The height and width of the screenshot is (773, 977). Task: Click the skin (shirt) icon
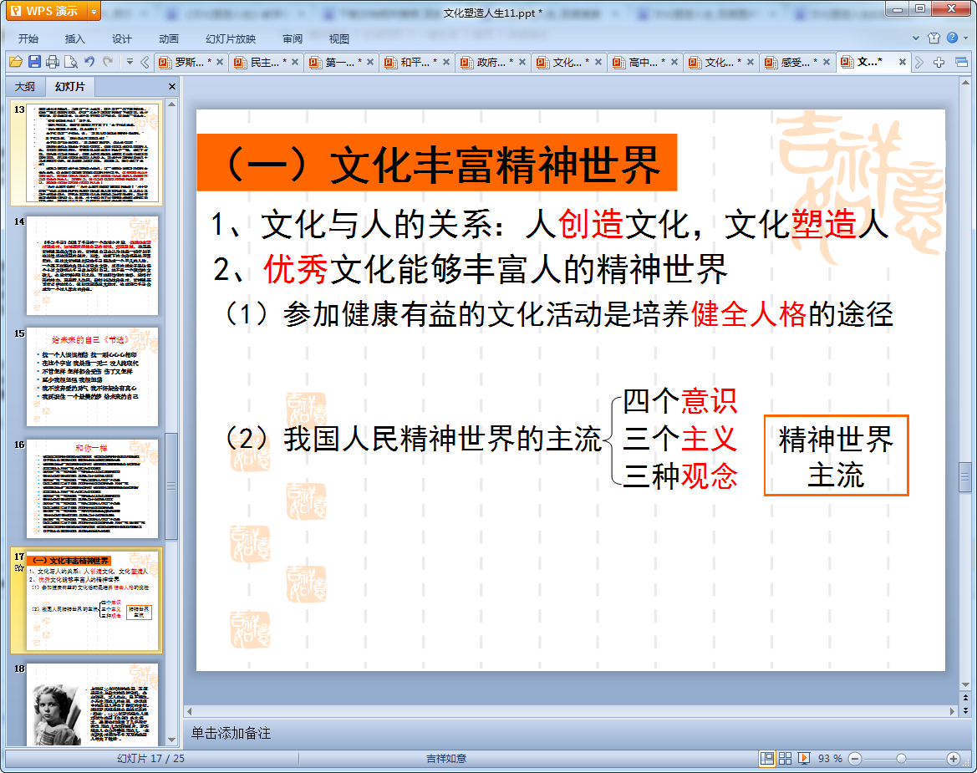[934, 38]
